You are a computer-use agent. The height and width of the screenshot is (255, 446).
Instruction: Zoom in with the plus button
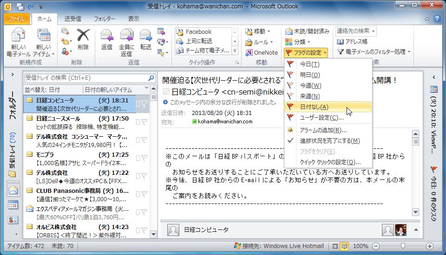point(429,246)
